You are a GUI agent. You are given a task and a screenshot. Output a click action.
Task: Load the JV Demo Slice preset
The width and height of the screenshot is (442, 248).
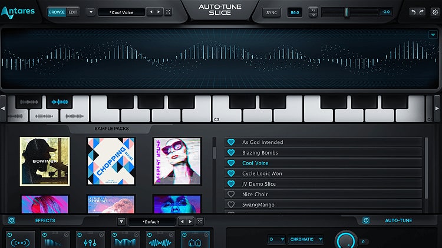tap(323, 184)
